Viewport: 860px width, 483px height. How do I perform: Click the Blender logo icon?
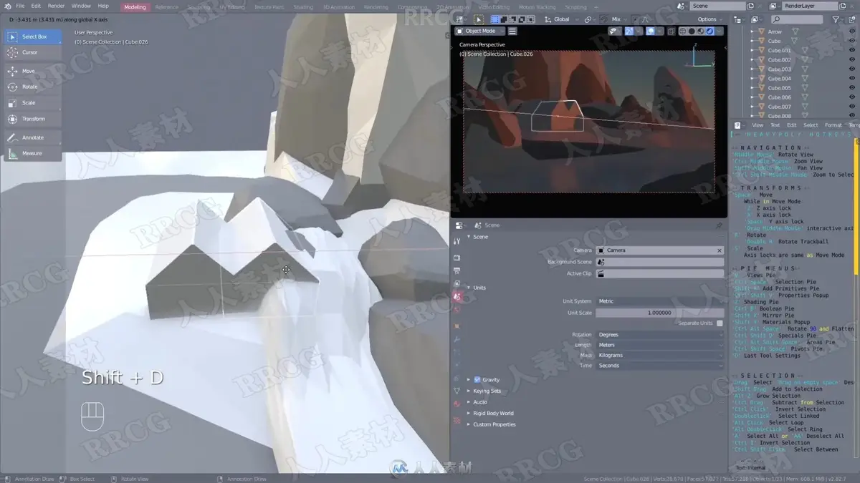click(6, 6)
